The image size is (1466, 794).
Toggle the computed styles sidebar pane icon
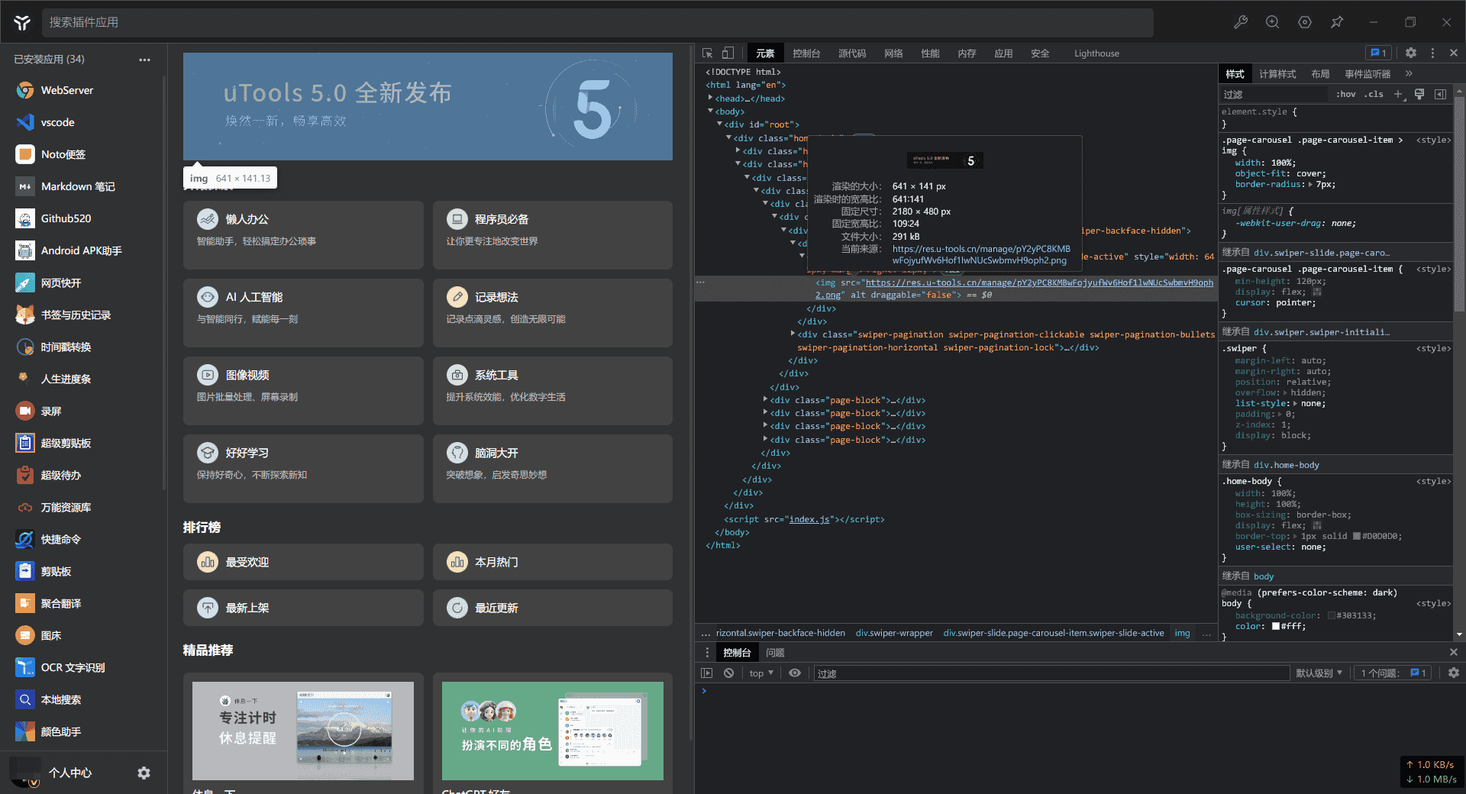pyautogui.click(x=1440, y=94)
